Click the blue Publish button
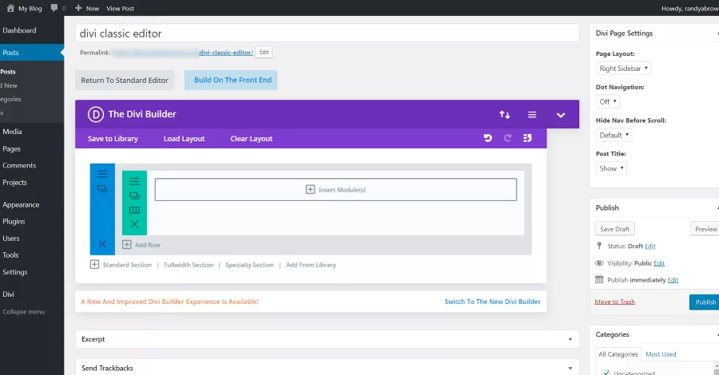The height and width of the screenshot is (375, 719). (x=705, y=302)
